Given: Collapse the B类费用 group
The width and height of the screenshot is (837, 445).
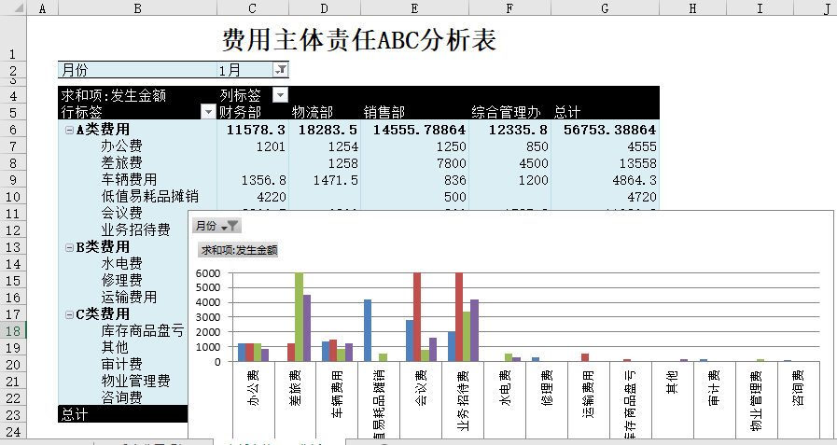Looking at the screenshot, I should 68,247.
